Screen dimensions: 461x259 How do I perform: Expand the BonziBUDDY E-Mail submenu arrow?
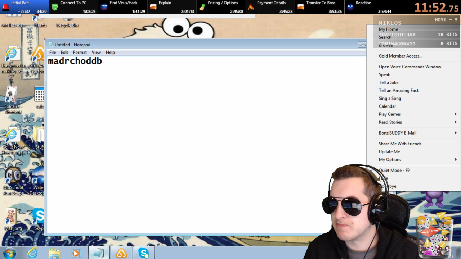[456, 133]
